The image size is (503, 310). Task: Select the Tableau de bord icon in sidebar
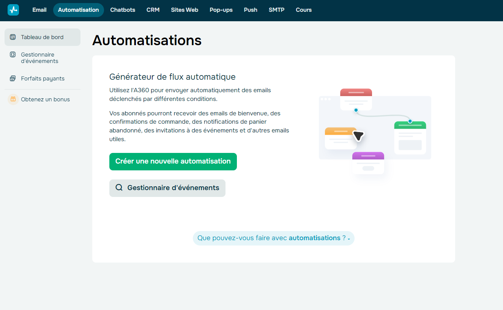coord(13,37)
